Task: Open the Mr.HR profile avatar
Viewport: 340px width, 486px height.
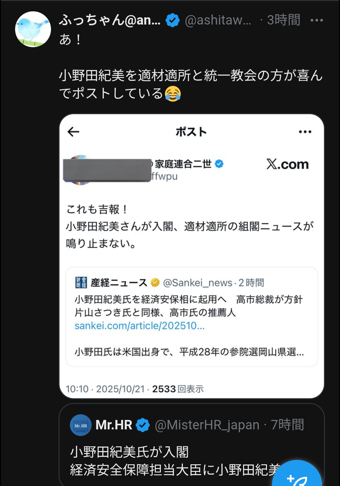Action: click(x=81, y=425)
